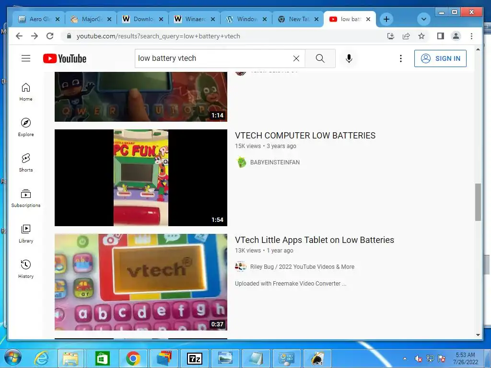
Task: Click the scrollbar up arrow
Action: coord(478,49)
